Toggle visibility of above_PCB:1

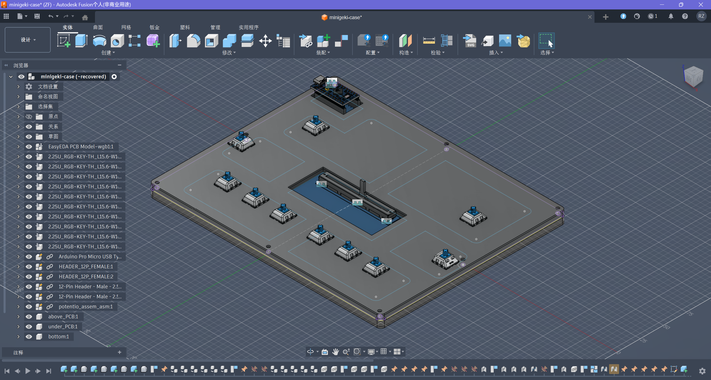pos(29,317)
